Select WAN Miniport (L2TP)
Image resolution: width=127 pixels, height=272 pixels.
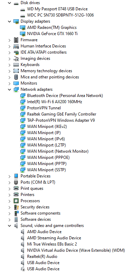tap(47, 145)
